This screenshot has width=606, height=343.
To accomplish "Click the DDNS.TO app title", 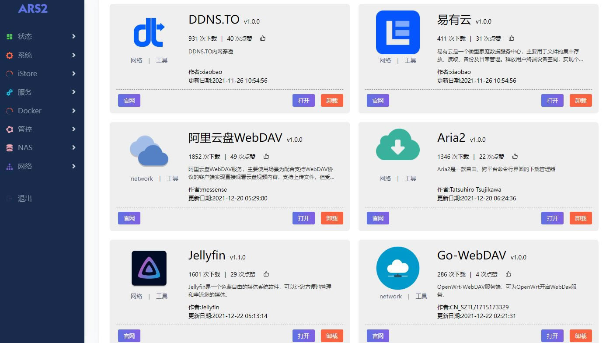I will (214, 20).
